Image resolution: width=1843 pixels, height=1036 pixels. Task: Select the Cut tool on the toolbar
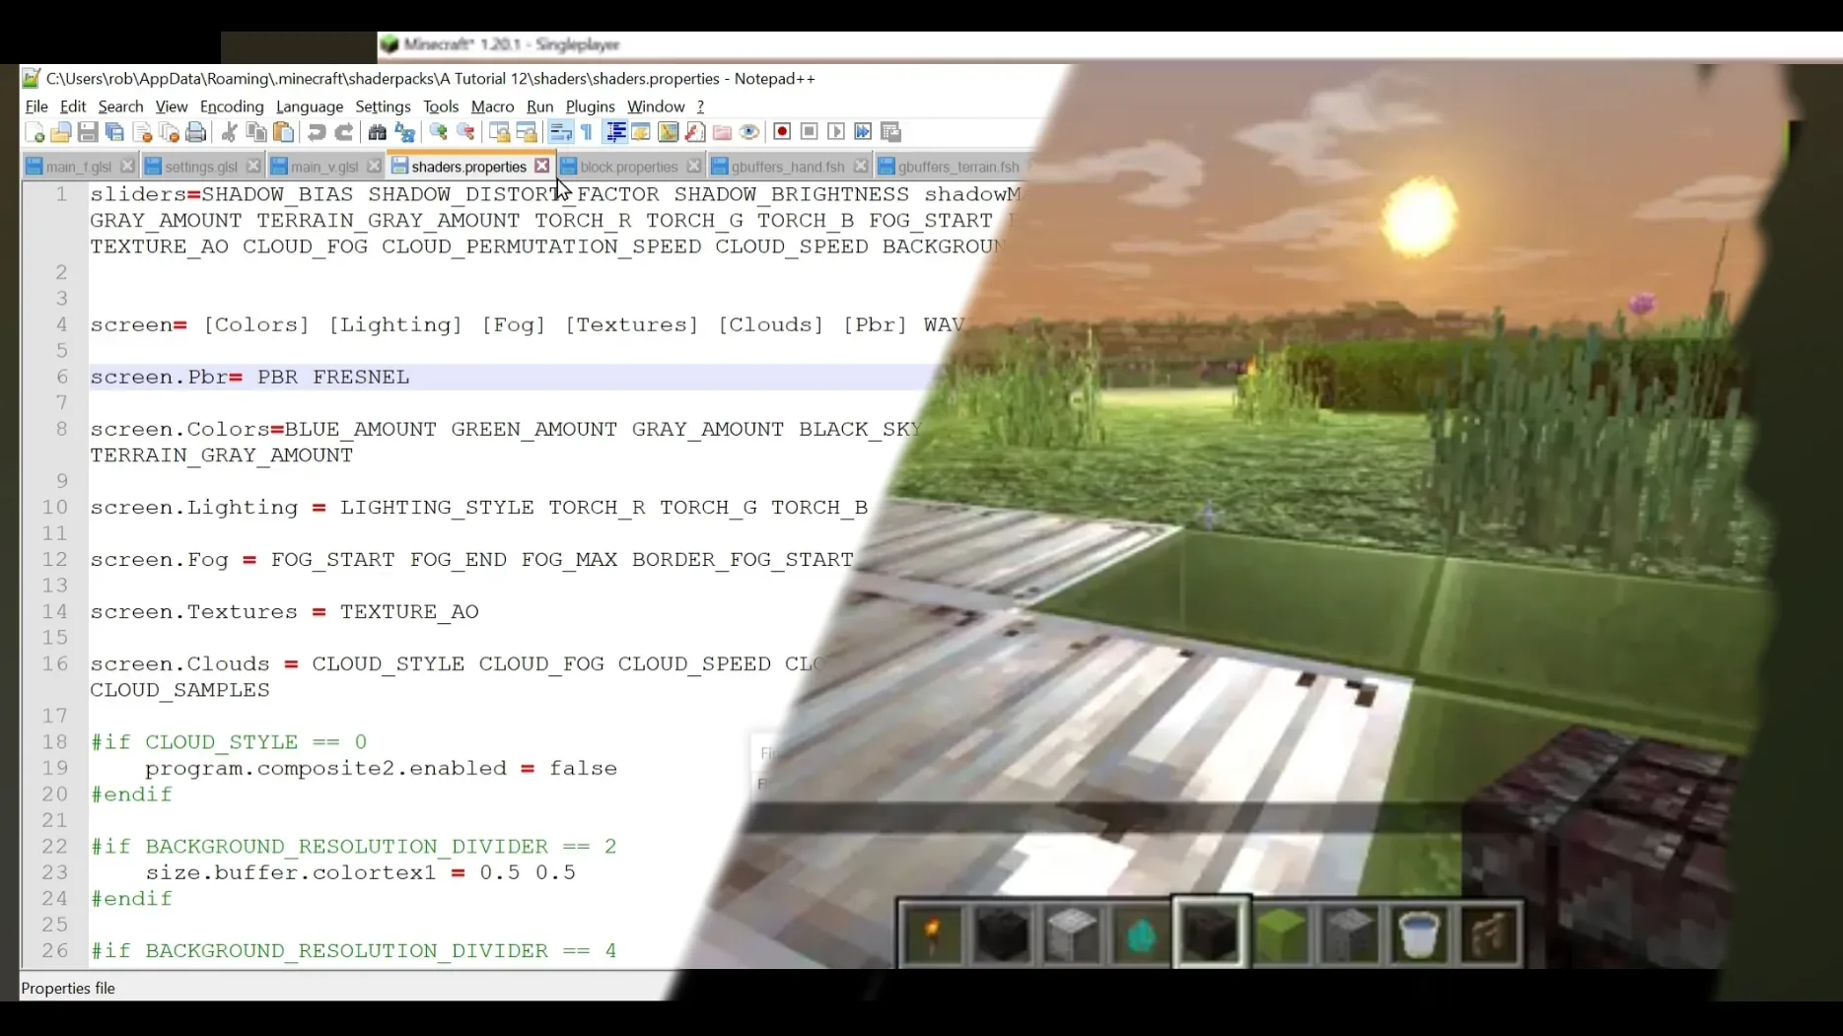229,132
